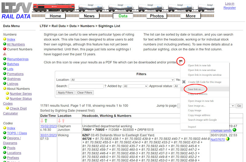Choose 'Save link as...' from context menu
This screenshot has height=162, width=246.
(x=195, y=89)
